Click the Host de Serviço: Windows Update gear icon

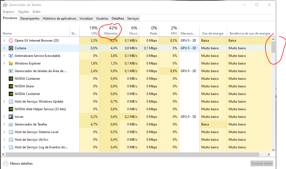pos(11,102)
